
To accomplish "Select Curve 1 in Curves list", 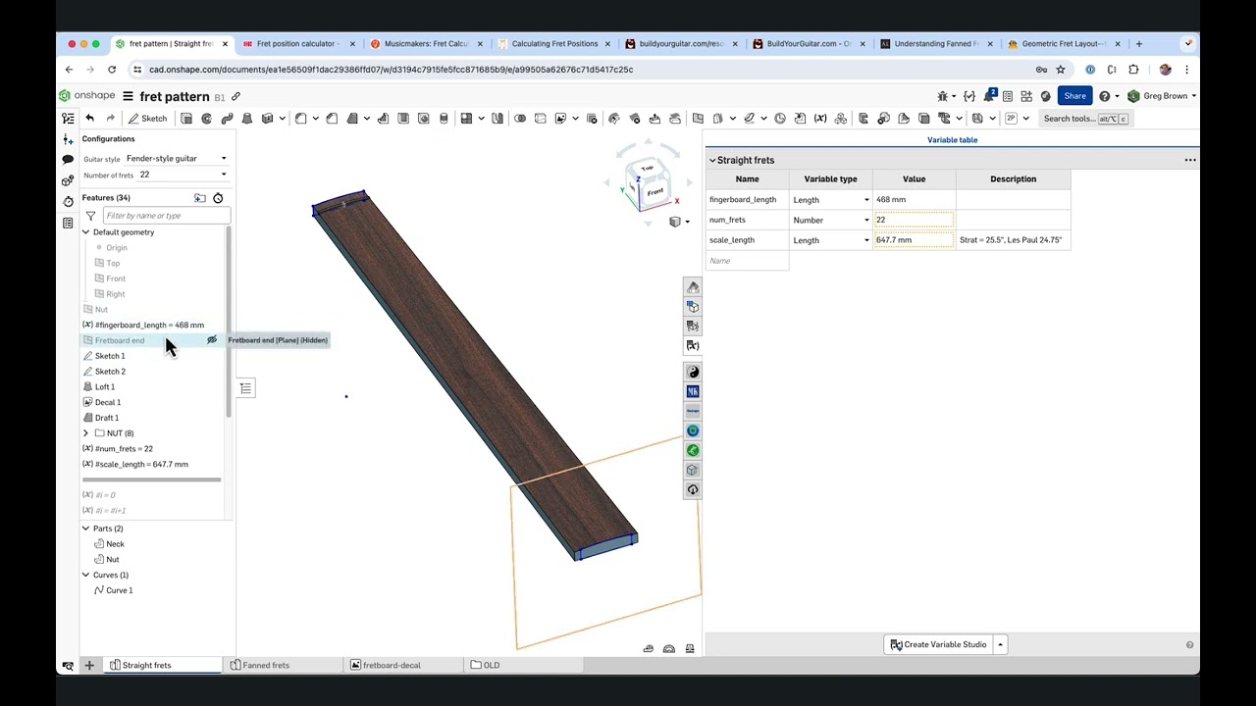I will [120, 590].
